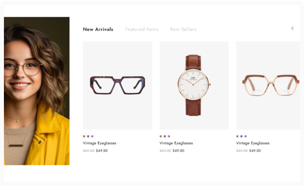This screenshot has height=187, width=304.
Task: Select brown color dot under peach eyeglasses
Action: [237, 136]
